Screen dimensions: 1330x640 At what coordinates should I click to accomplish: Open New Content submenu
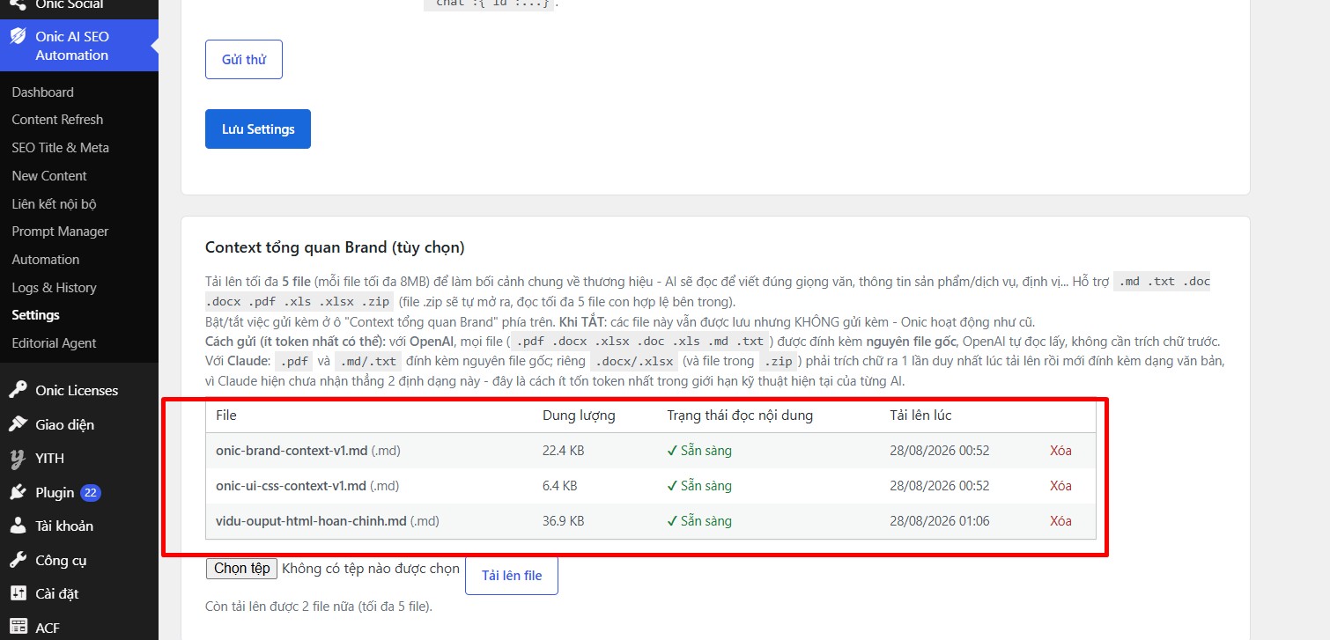[49, 176]
